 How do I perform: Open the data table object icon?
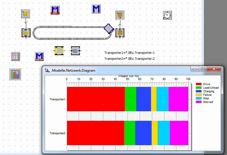(15, 57)
